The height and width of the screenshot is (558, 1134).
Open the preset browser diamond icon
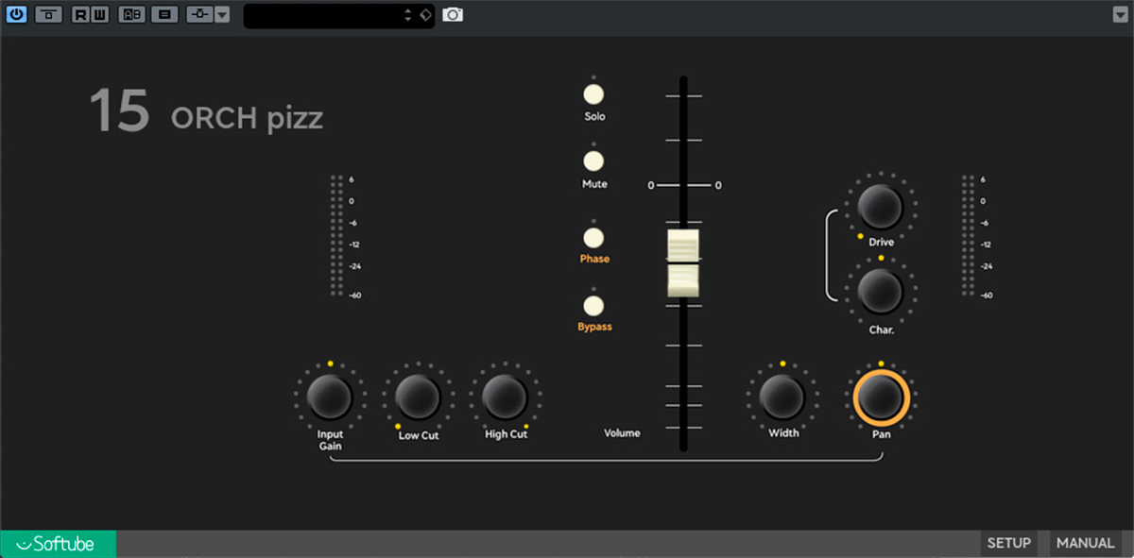(424, 14)
